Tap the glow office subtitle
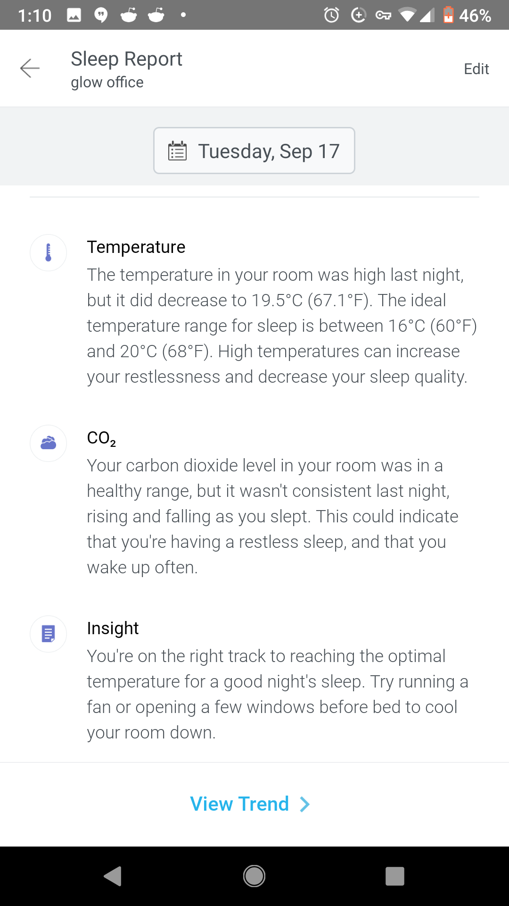This screenshot has height=906, width=509. tap(107, 82)
